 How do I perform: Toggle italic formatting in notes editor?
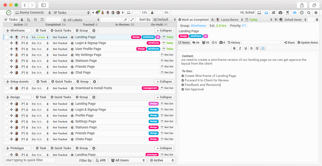(240, 48)
